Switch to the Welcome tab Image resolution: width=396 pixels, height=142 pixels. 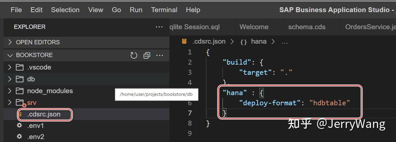[254, 27]
